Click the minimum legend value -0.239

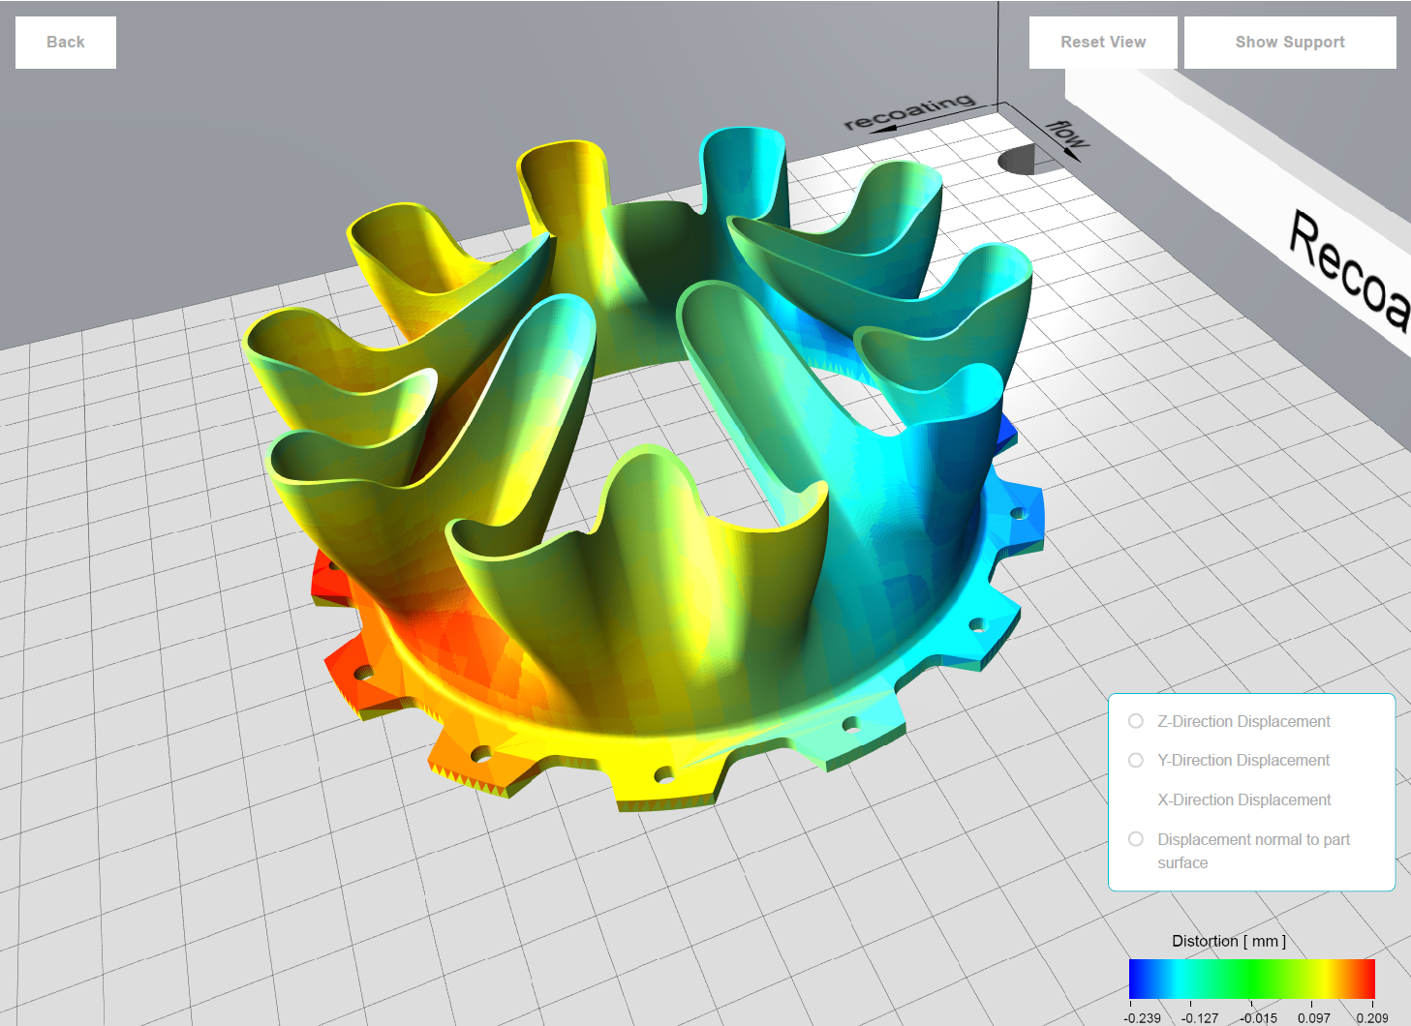click(x=1141, y=1018)
